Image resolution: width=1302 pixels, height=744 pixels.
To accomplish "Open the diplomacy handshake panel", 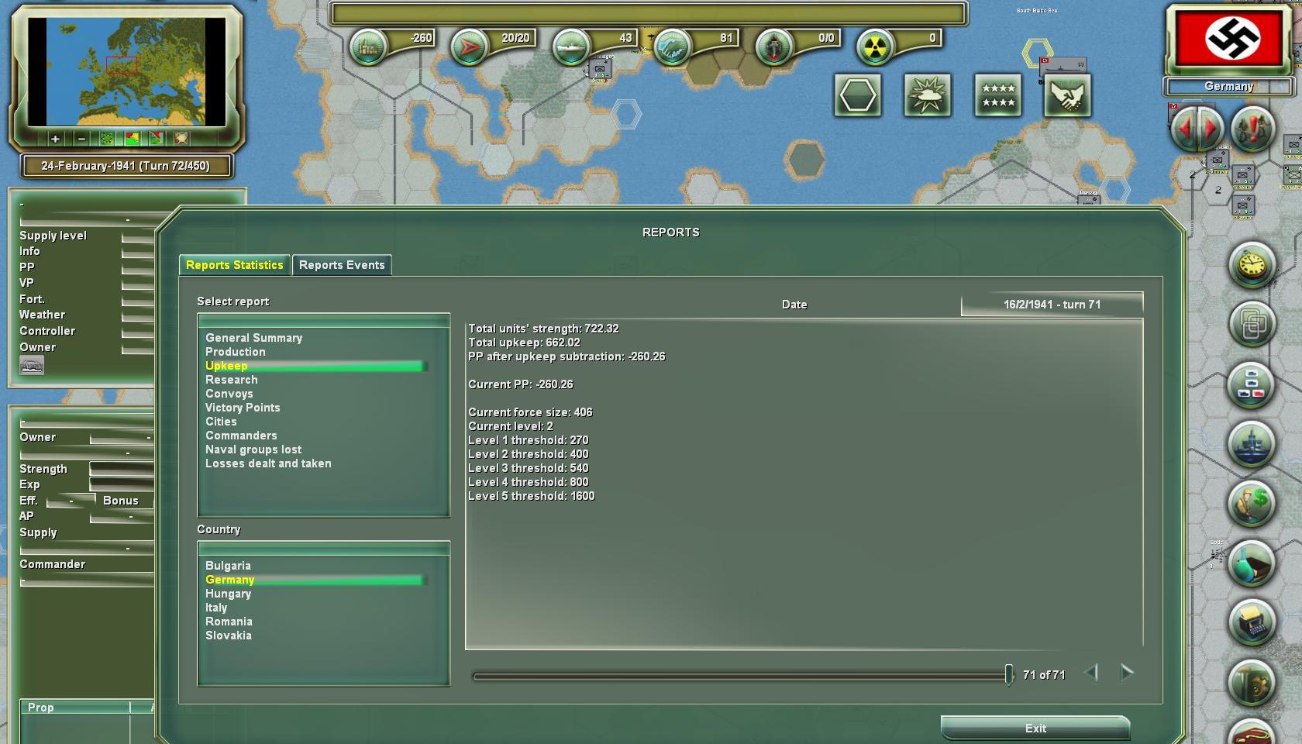I will click(1068, 95).
